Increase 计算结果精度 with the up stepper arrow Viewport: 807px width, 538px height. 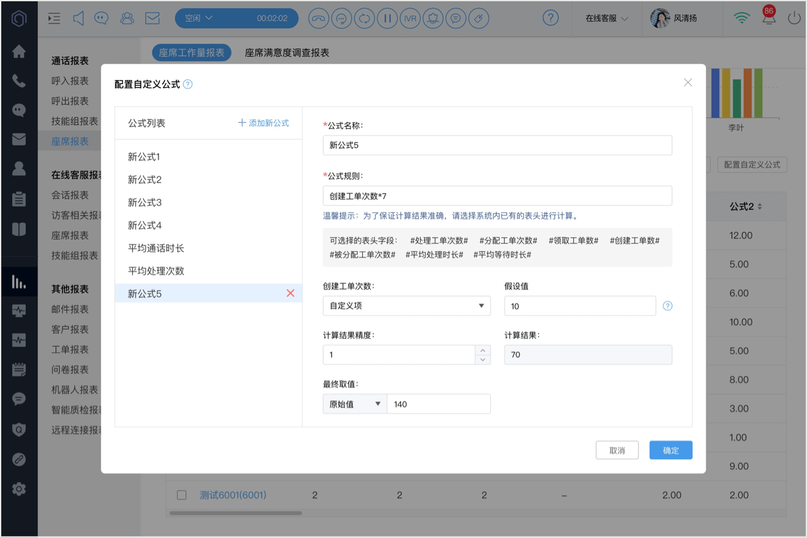pyautogui.click(x=483, y=350)
